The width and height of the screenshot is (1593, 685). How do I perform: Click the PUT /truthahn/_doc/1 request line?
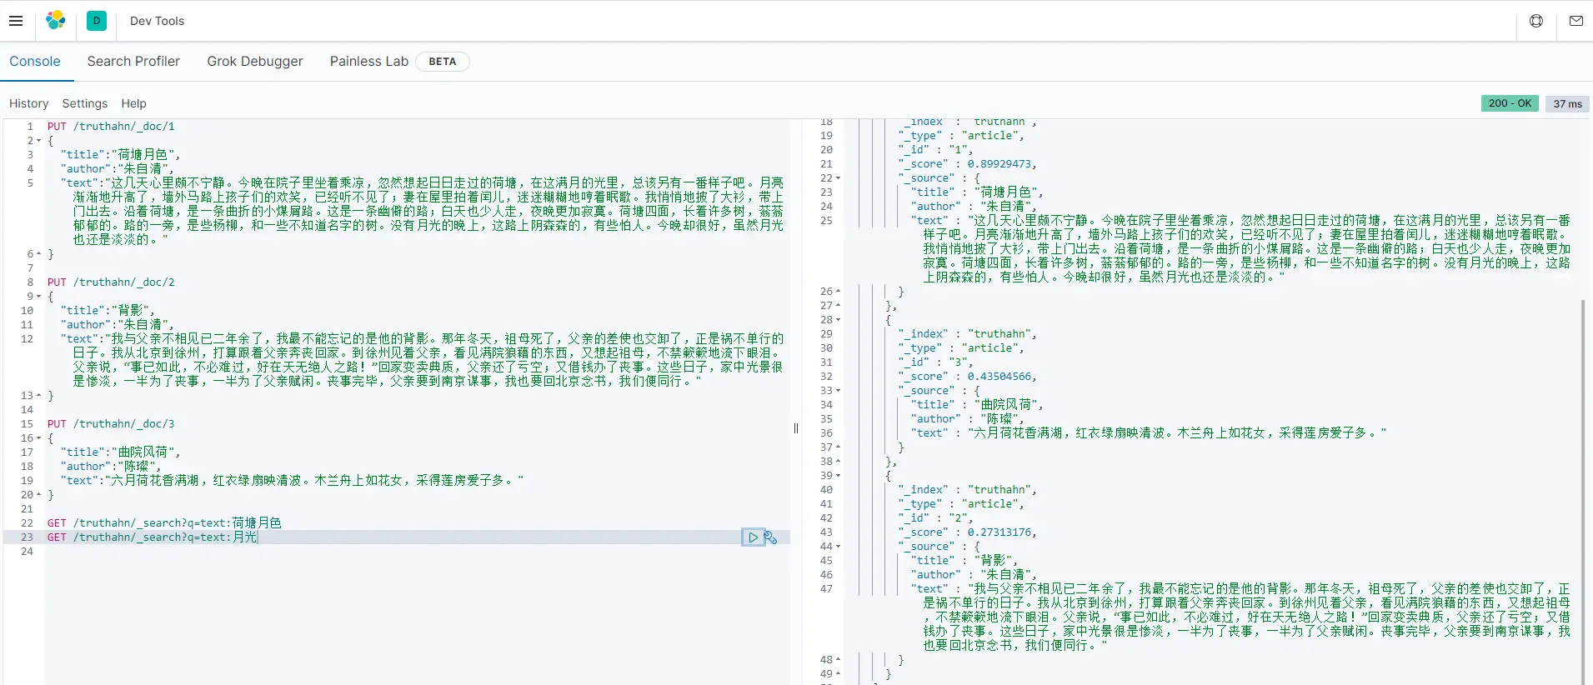[x=111, y=127]
